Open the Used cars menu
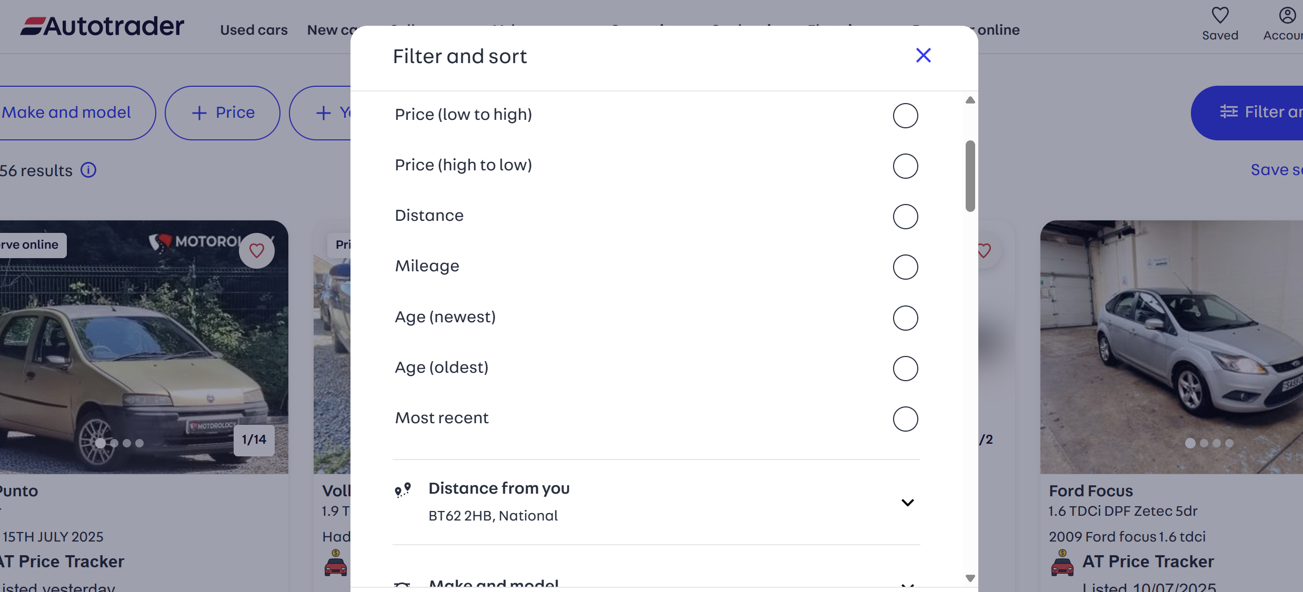The height and width of the screenshot is (592, 1303). tap(254, 30)
